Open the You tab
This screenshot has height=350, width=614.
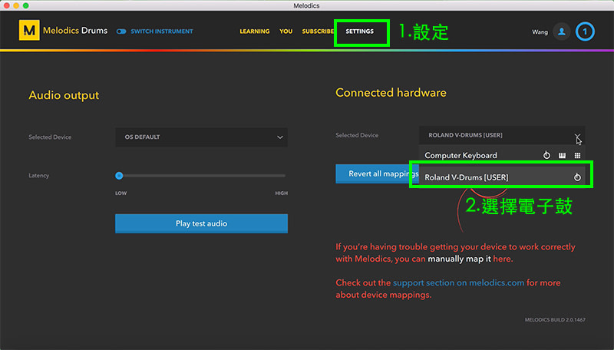click(286, 31)
